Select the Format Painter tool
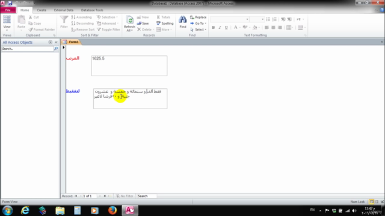385x216 pixels. coord(42,29)
